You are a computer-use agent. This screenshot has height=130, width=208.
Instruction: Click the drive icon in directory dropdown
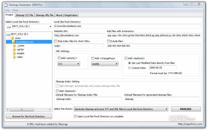point(9,27)
